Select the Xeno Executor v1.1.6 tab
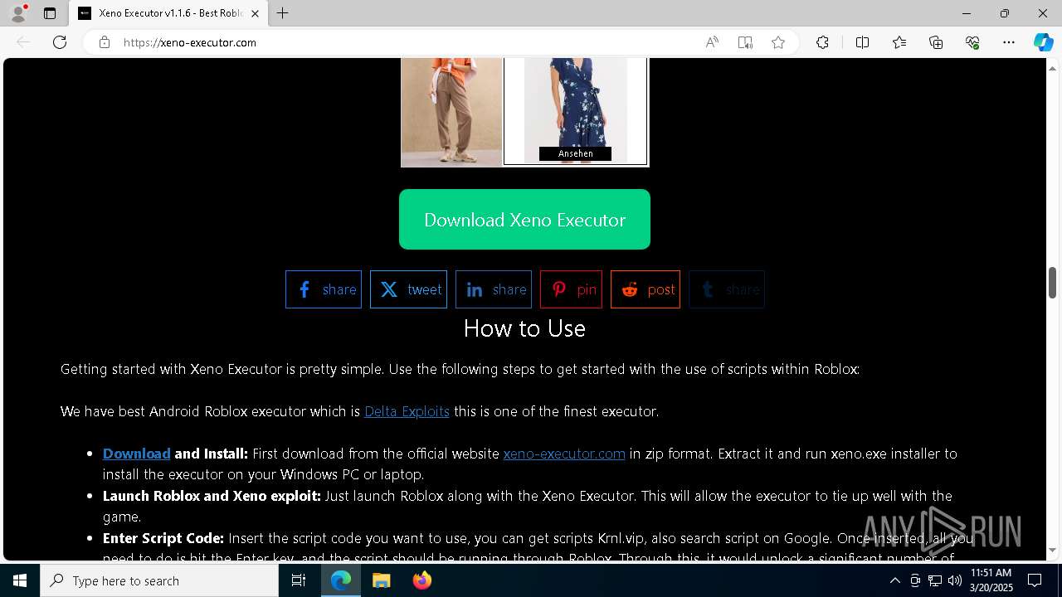Screen dimensions: 1062x597 168,13
